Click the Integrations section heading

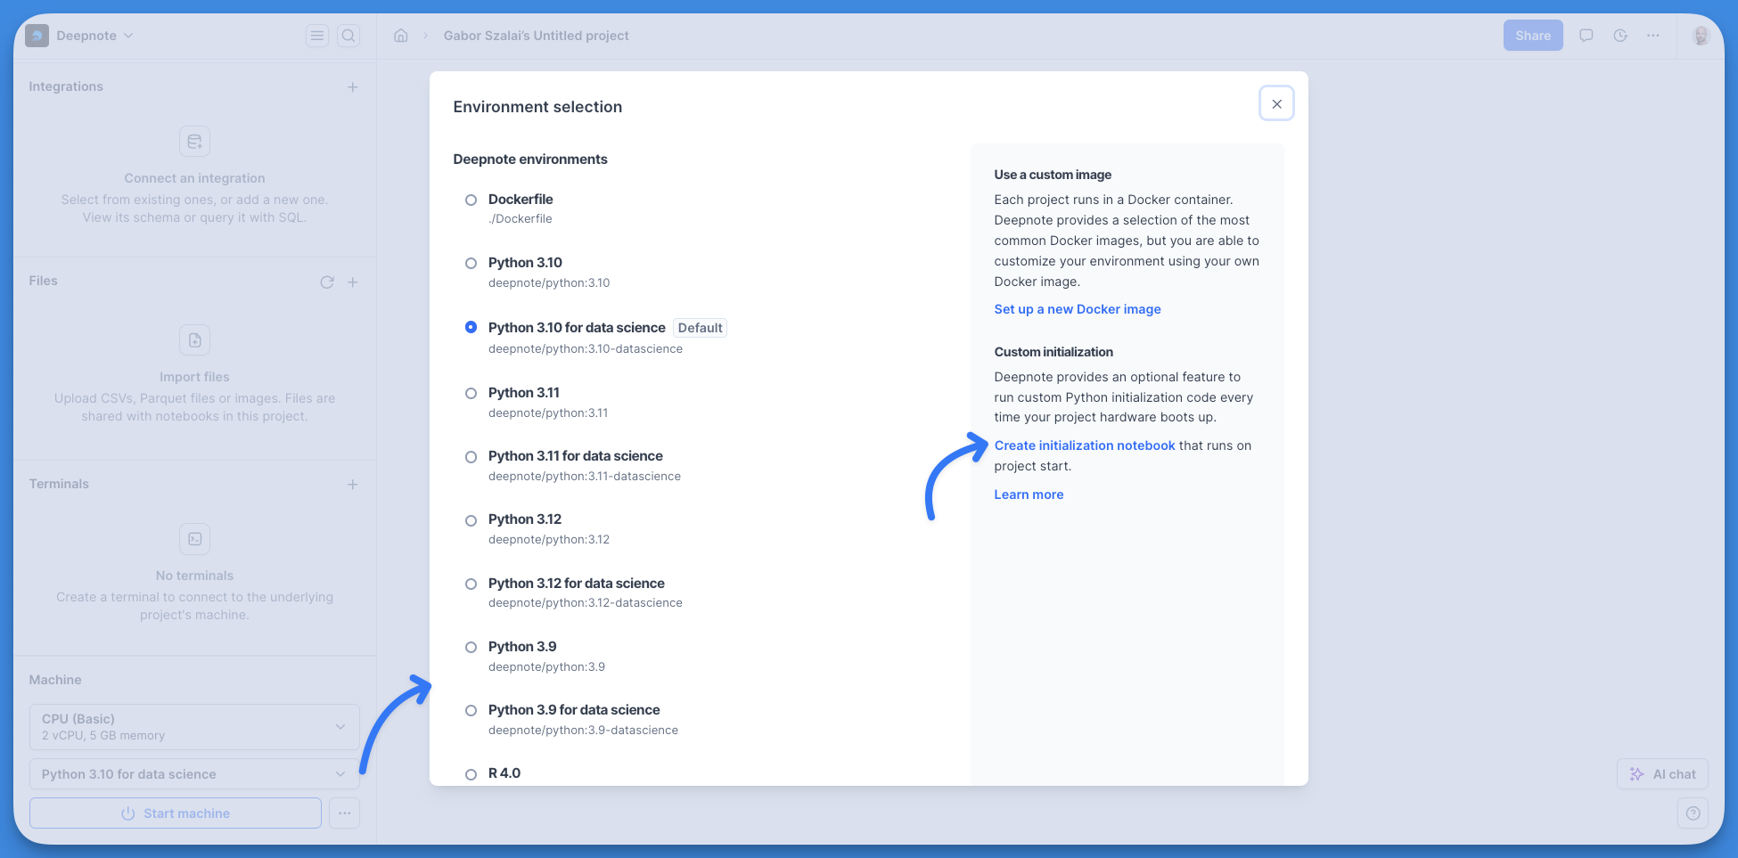(66, 86)
